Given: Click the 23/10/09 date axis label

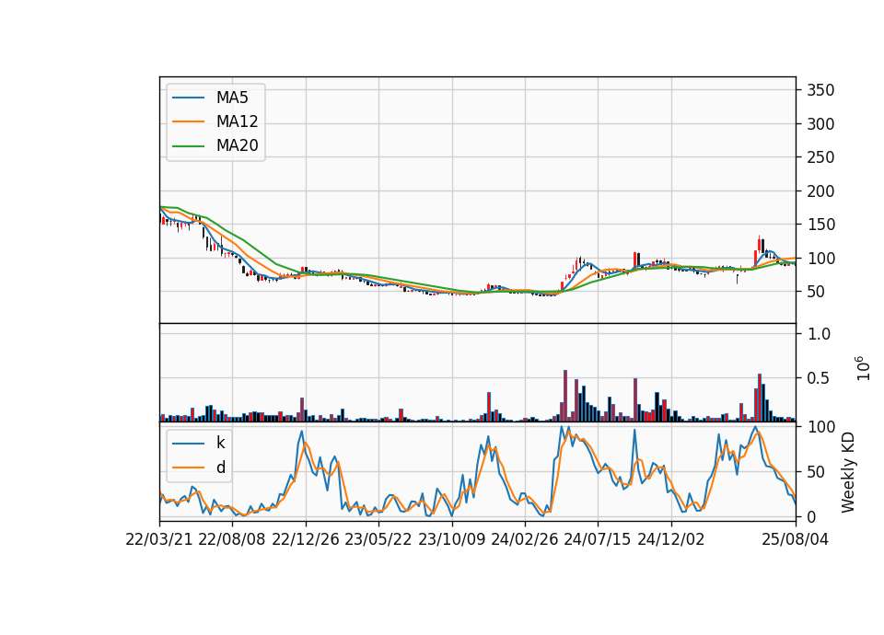Looking at the screenshot, I should click(x=451, y=539).
